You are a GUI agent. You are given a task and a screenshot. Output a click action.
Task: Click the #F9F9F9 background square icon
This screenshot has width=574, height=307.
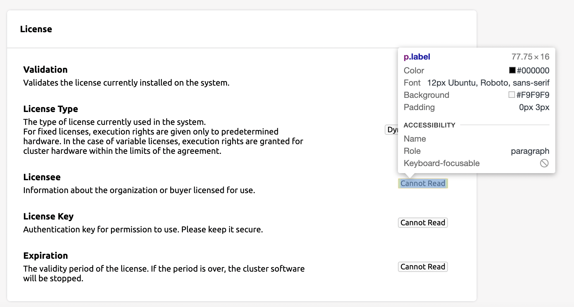[512, 95]
